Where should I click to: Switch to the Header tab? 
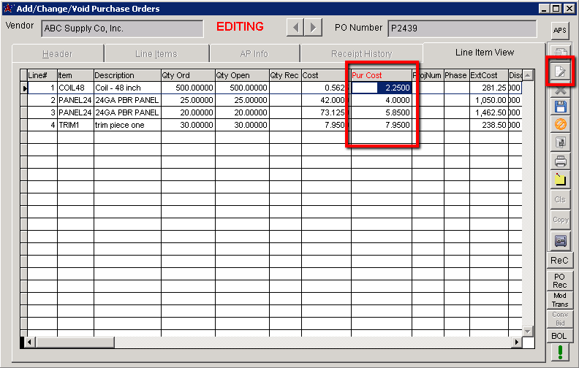57,54
